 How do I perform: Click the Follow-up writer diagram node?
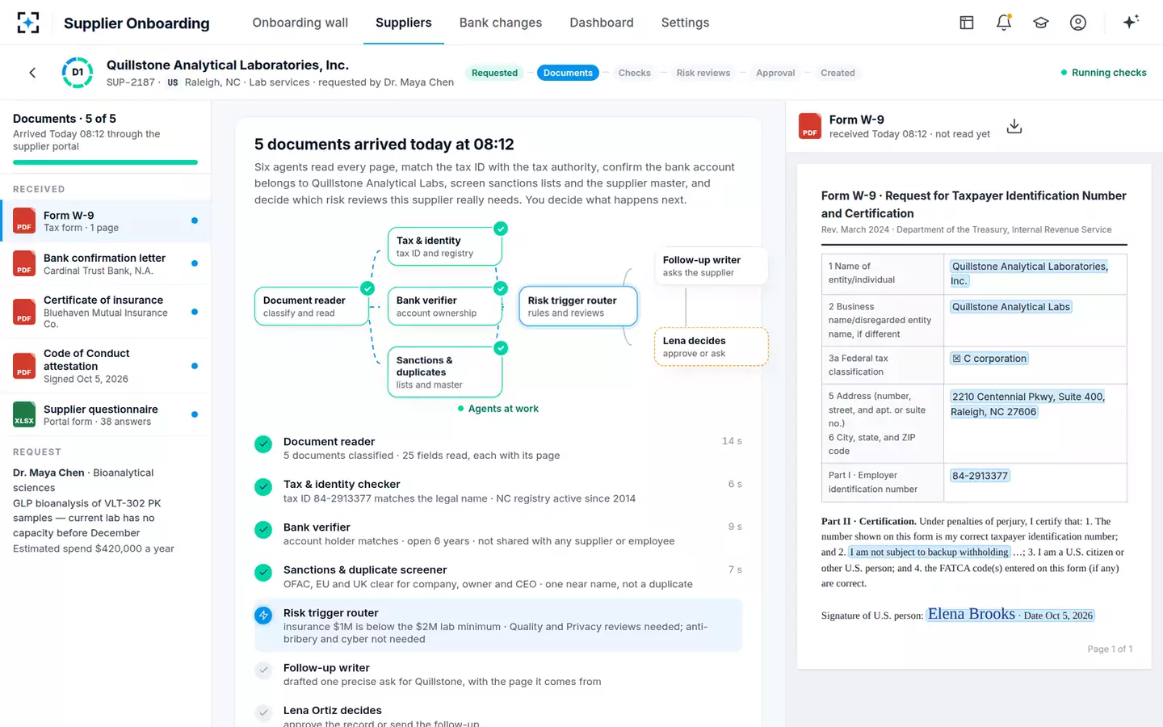[711, 266]
